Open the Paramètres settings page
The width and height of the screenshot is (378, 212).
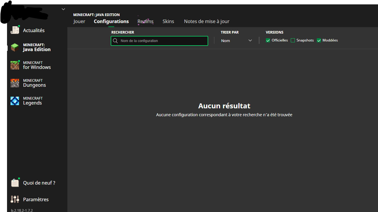pyautogui.click(x=36, y=199)
